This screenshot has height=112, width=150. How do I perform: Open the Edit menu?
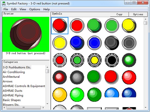14,9
